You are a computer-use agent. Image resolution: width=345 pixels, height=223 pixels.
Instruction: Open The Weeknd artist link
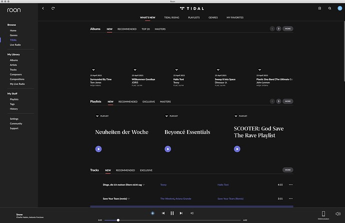point(167,198)
